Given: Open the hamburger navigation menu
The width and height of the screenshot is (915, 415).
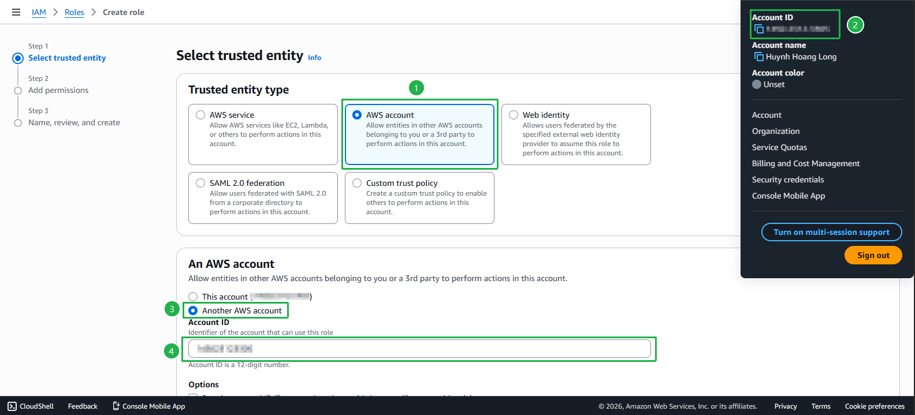Looking at the screenshot, I should [16, 12].
